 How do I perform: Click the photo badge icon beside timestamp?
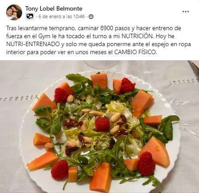(30, 16)
